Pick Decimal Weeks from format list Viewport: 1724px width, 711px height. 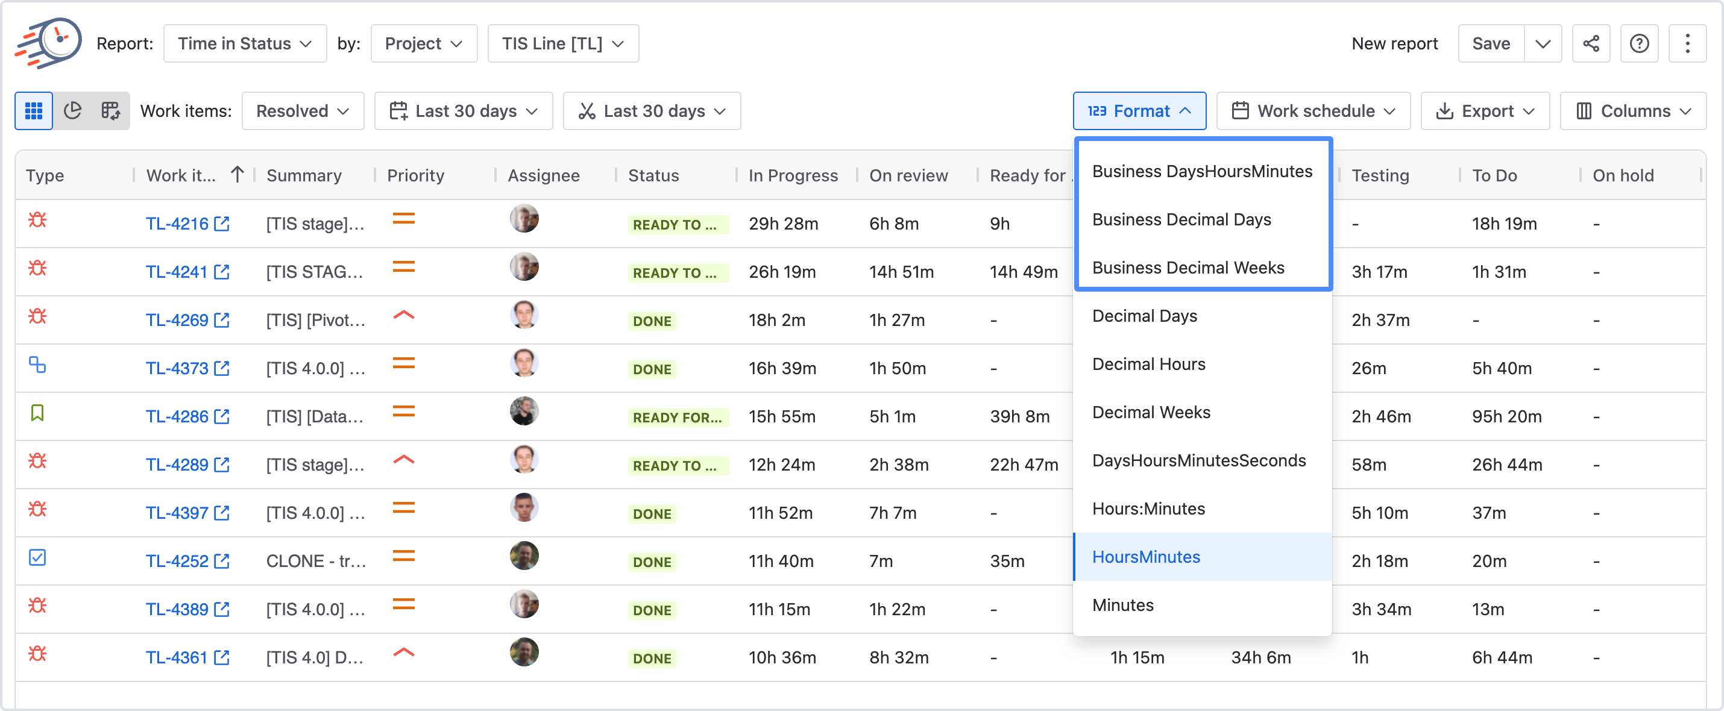pos(1151,412)
